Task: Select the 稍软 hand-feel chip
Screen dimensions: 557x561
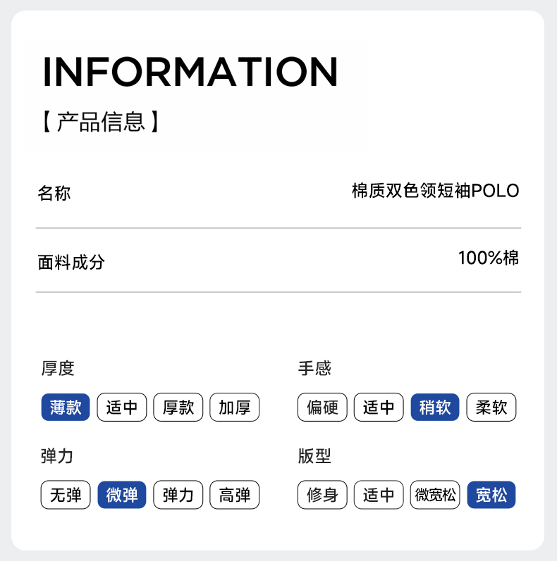Action: click(435, 407)
